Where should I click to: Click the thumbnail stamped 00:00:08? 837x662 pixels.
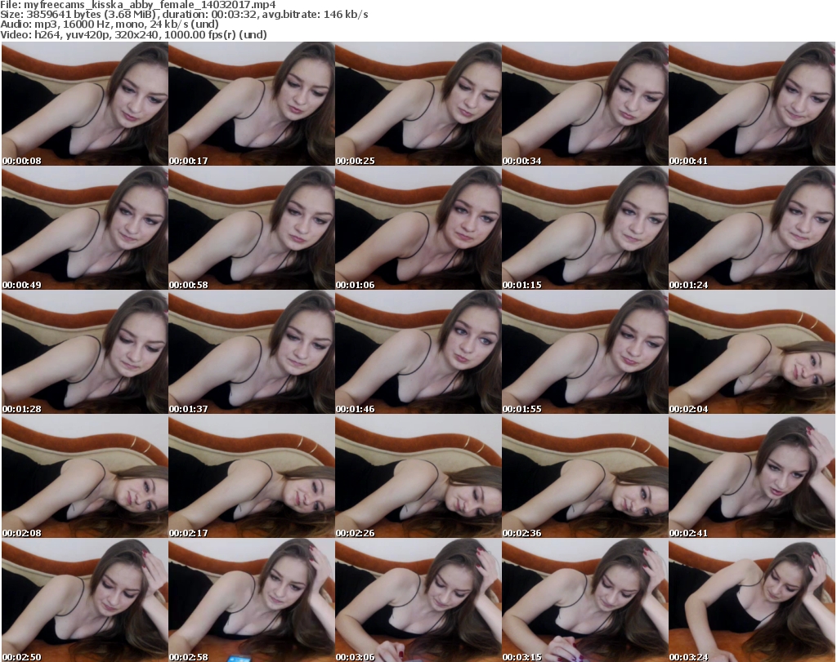pos(85,104)
